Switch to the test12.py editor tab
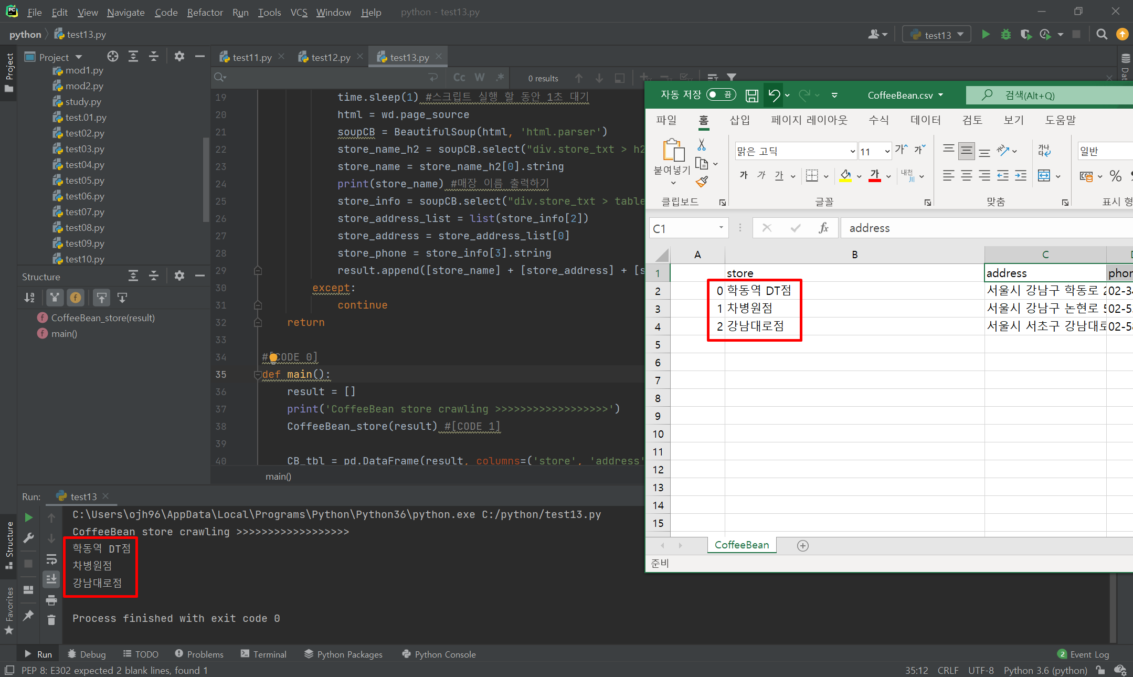This screenshot has width=1133, height=677. (x=330, y=57)
